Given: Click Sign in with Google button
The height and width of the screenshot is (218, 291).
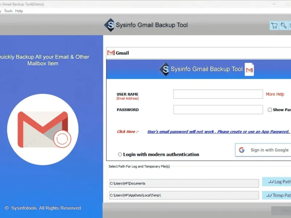Looking at the screenshot, I should (263, 150).
